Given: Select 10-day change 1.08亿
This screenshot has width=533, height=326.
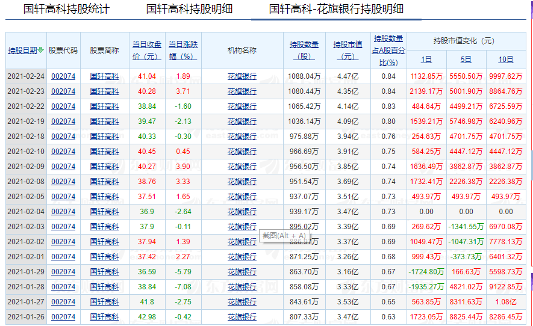Looking at the screenshot, I should tap(506, 301).
